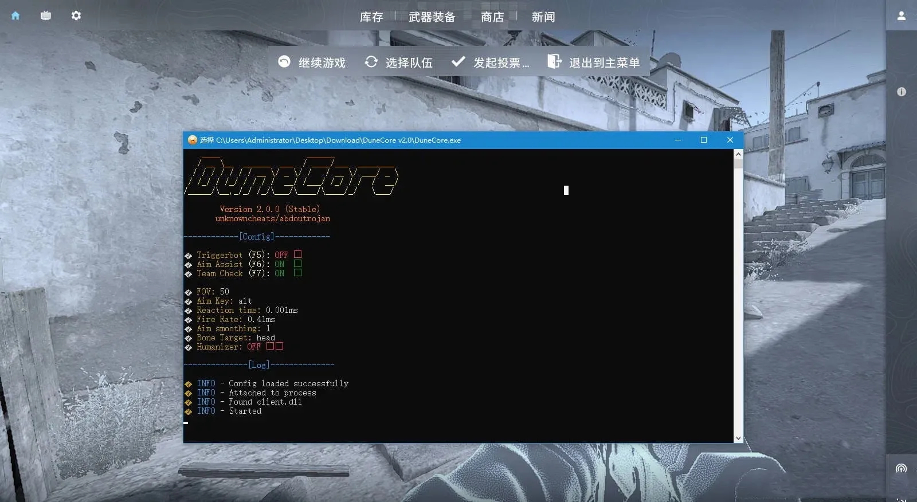This screenshot has height=502, width=917.
Task: Click the broadcast signal icon at bottom right
Action: point(901,469)
